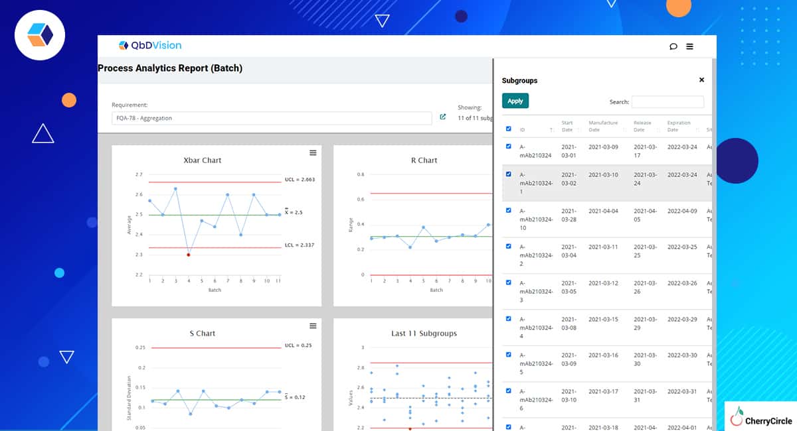The image size is (797, 431).
Task: Click expiration date 2022-03-29
Action: (682, 319)
